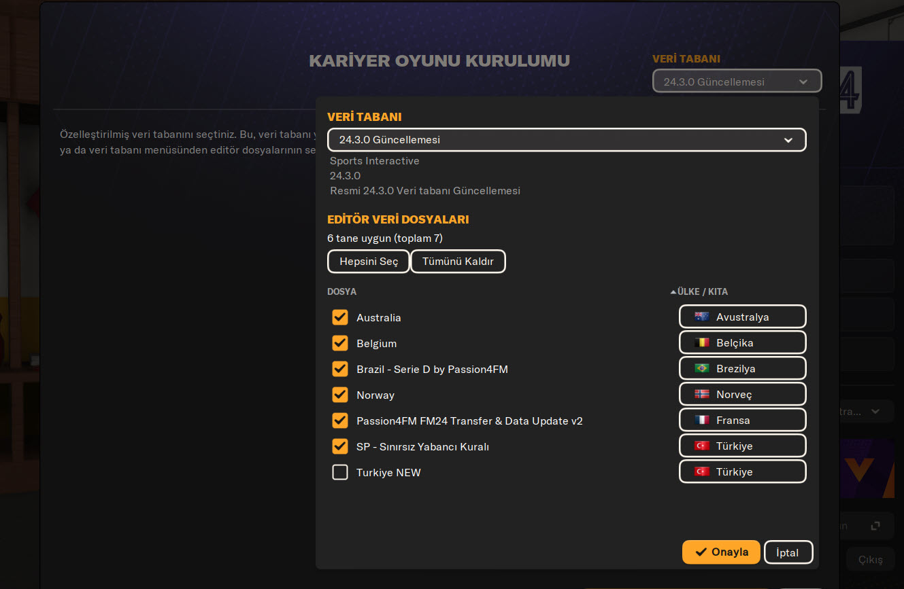
Task: Untick SP - Sınırsız Yabancı Kuralı checkbox
Action: point(340,446)
